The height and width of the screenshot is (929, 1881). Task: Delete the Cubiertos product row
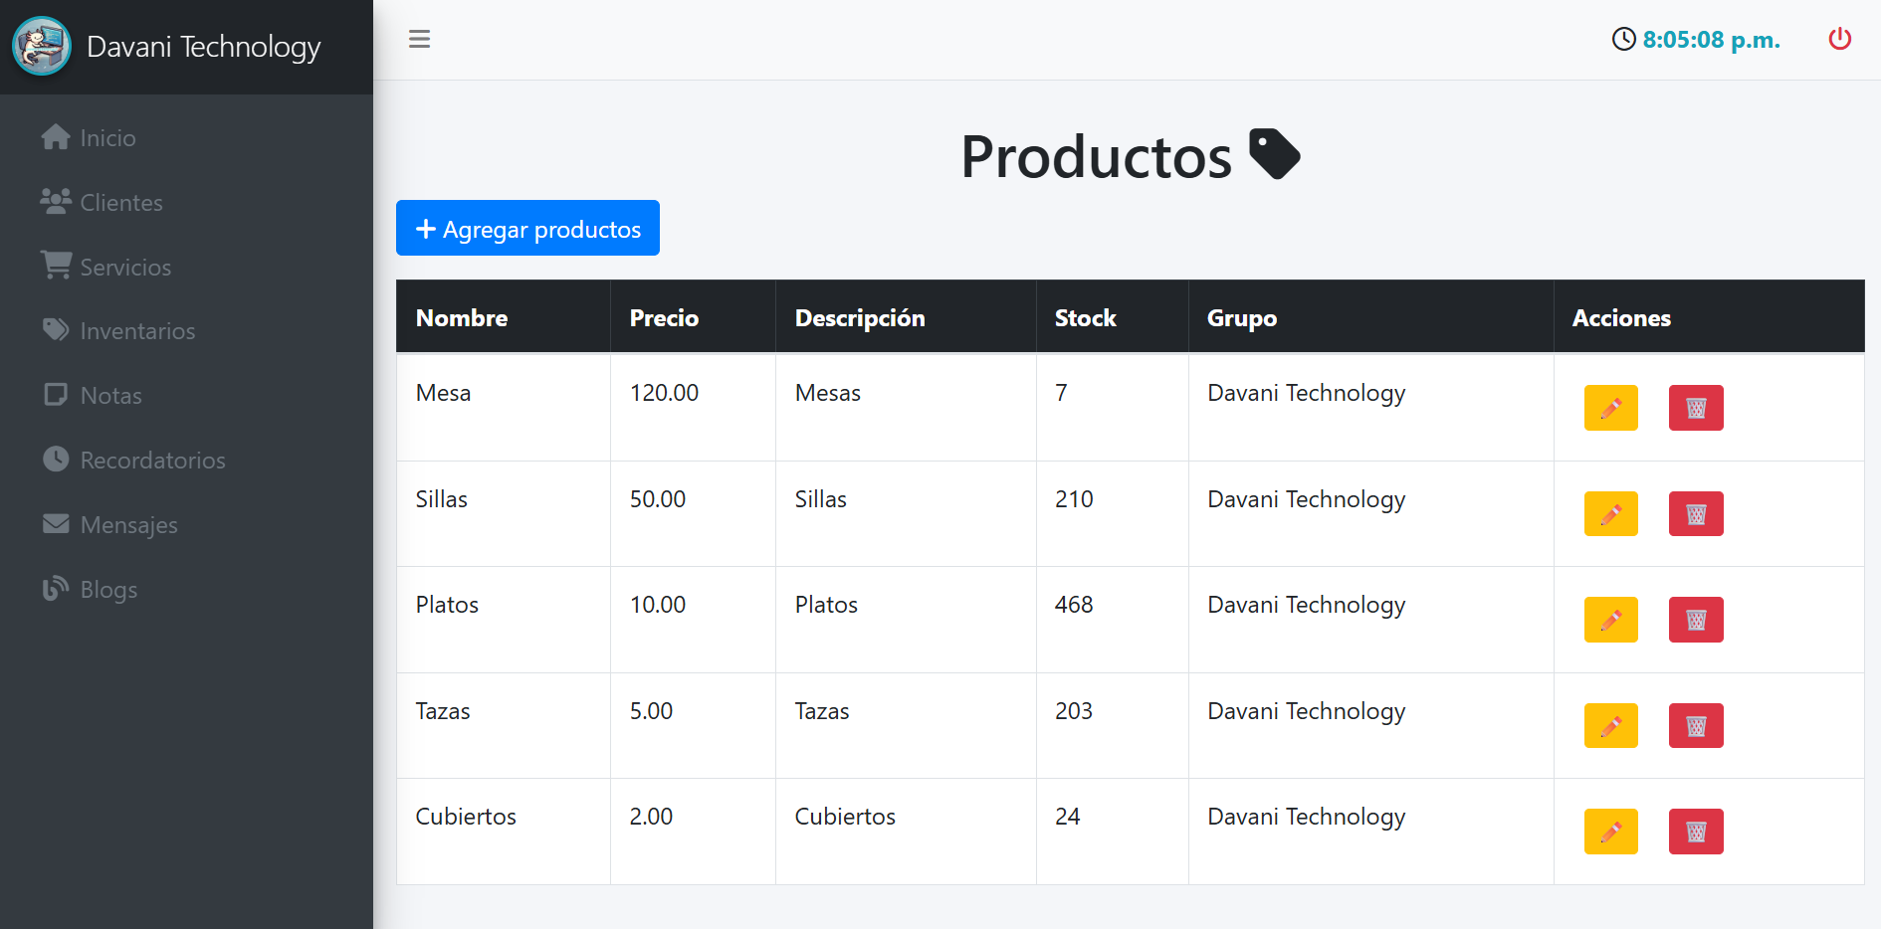point(1696,832)
